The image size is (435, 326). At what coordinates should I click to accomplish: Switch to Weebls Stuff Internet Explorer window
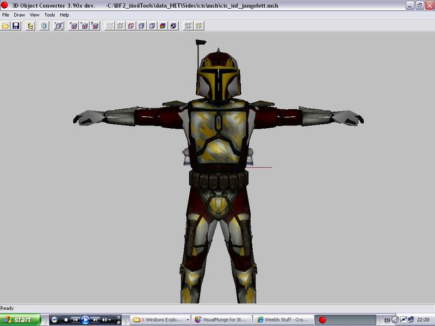283,320
